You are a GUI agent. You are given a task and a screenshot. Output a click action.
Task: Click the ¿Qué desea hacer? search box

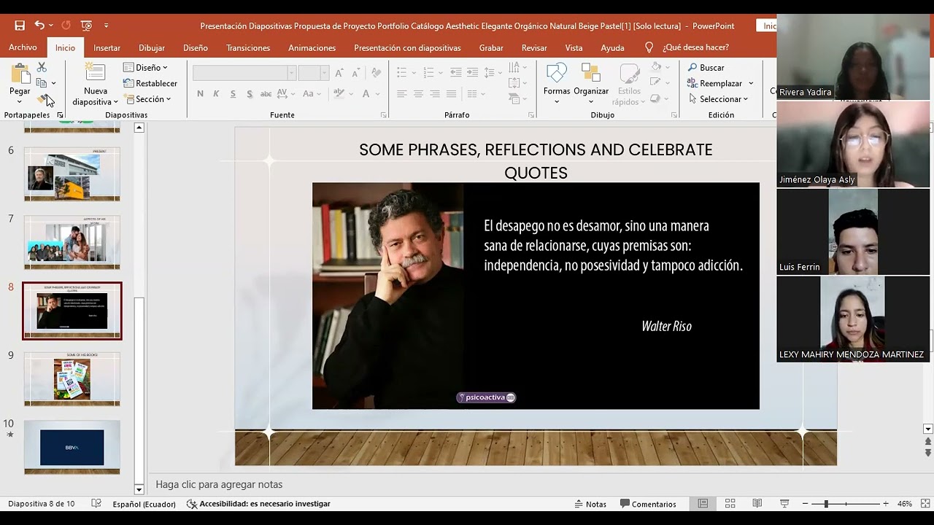coord(695,47)
